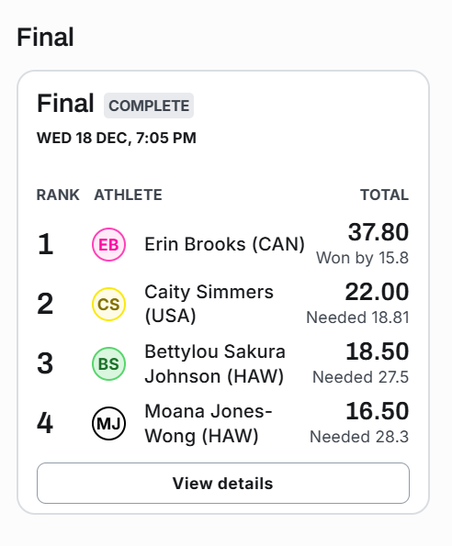Click the 18.50 total score
Screen dimensions: 452x546
[x=377, y=351]
